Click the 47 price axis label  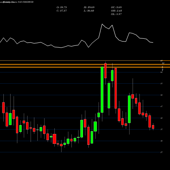(161, 106)
